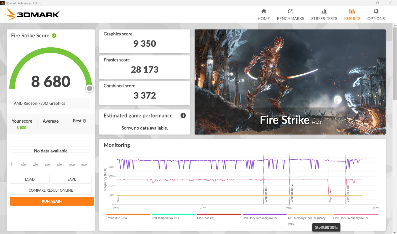Click the info icon next to Best
Screen dimensions: 397x234
point(85,121)
